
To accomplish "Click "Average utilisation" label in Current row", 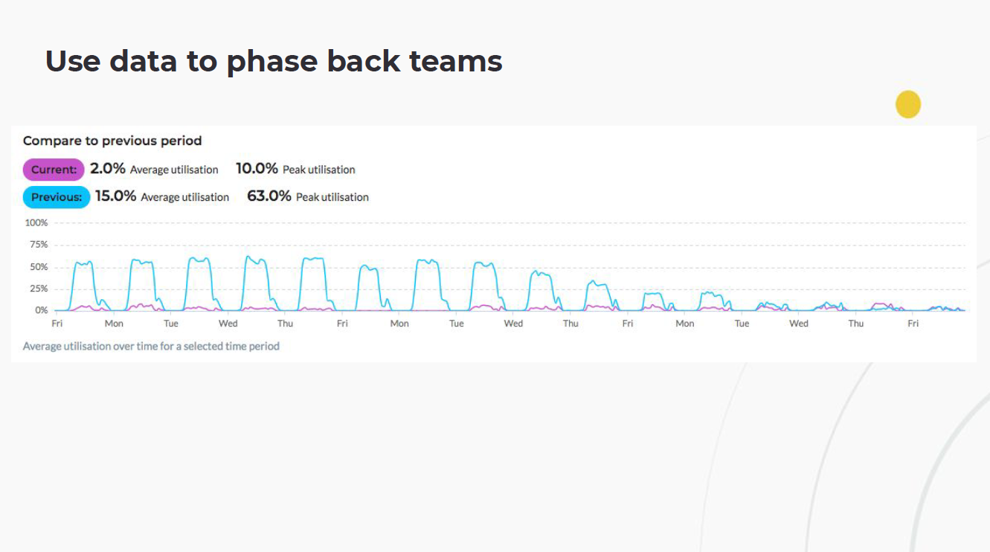I will click(x=174, y=170).
